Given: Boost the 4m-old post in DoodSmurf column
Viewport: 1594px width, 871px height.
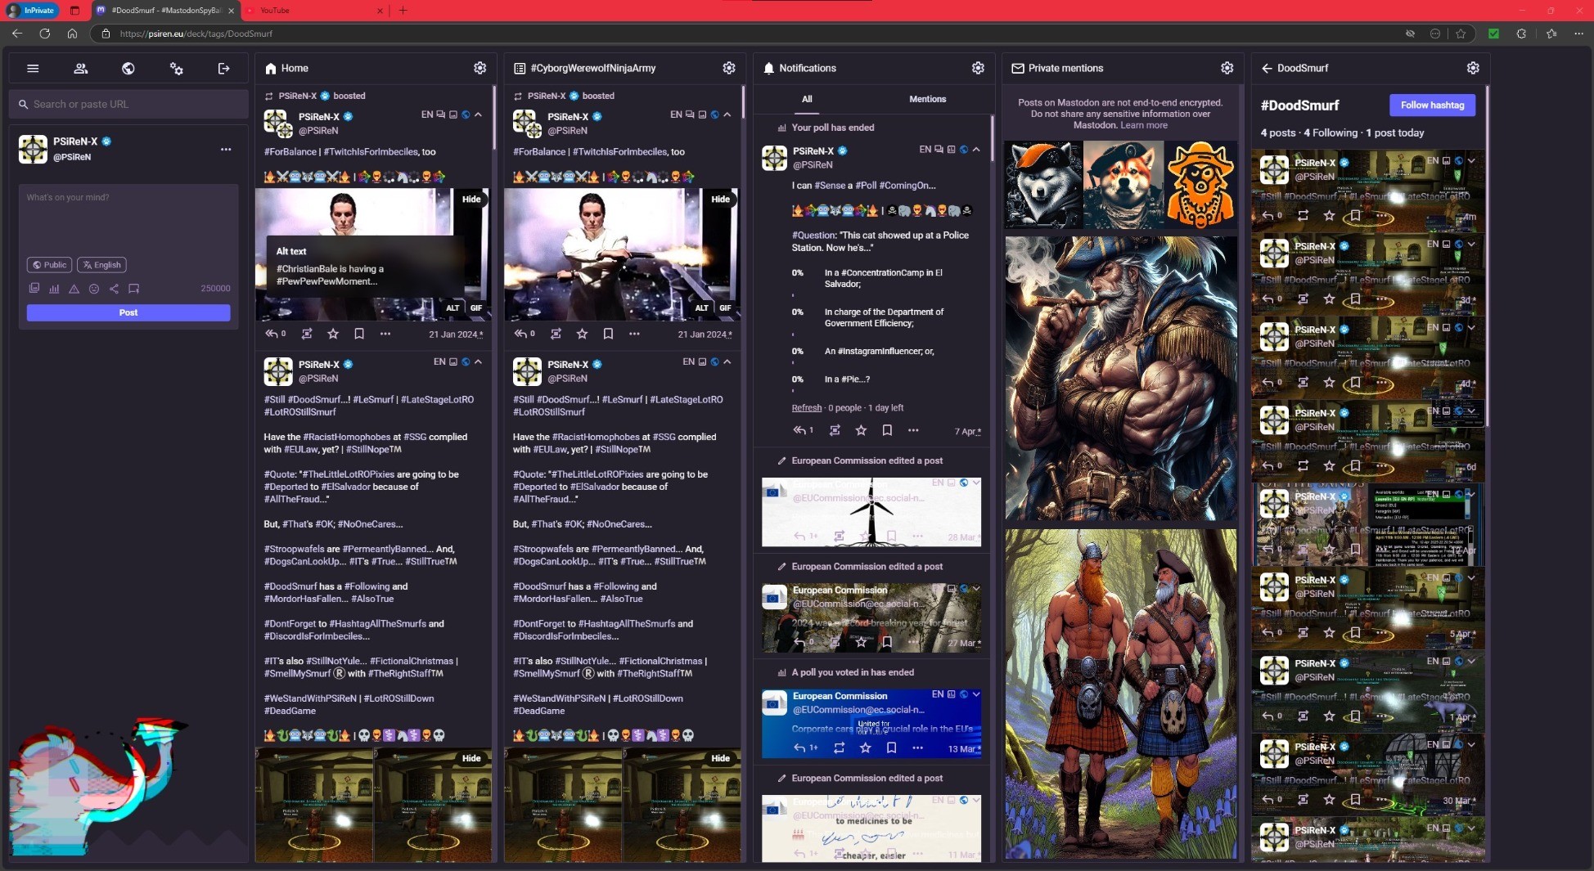Looking at the screenshot, I should pyautogui.click(x=1303, y=216).
